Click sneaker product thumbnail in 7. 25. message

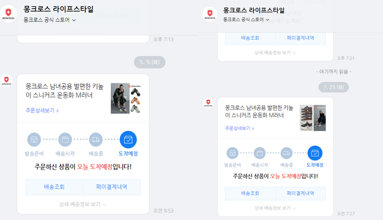coord(313,118)
